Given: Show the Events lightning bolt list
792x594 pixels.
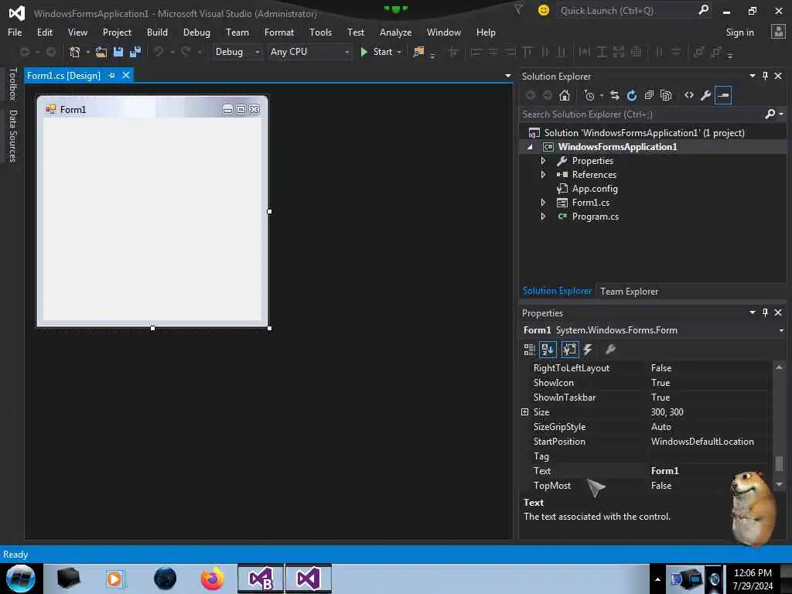Looking at the screenshot, I should [588, 349].
